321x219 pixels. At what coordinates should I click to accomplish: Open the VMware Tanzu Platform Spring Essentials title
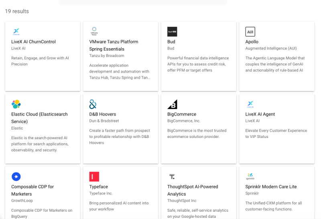114,45
